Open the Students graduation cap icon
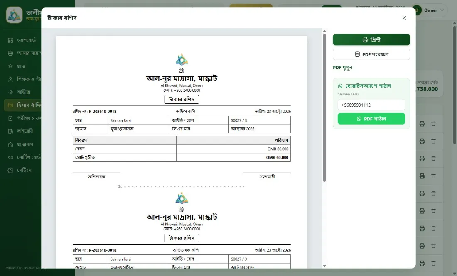 click(x=10, y=66)
